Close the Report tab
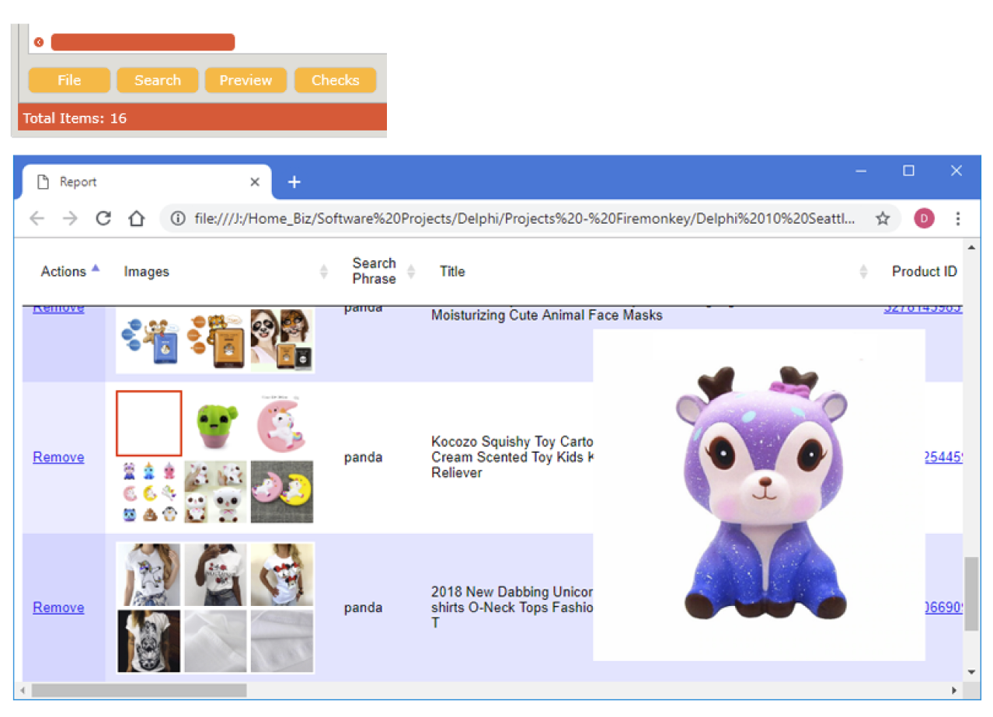This screenshot has height=717, width=993. pos(255,182)
